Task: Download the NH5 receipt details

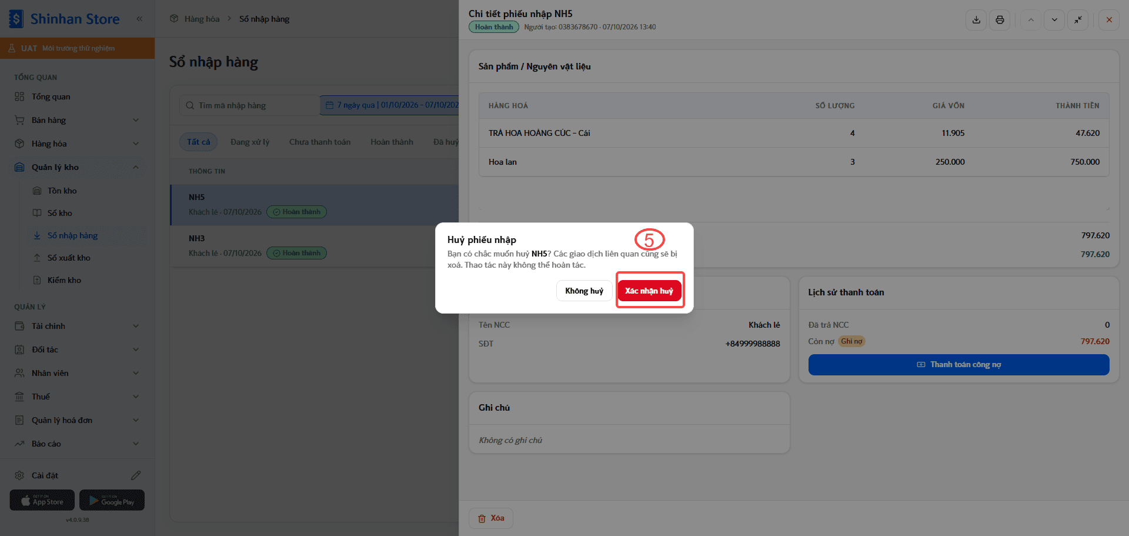Action: point(976,20)
